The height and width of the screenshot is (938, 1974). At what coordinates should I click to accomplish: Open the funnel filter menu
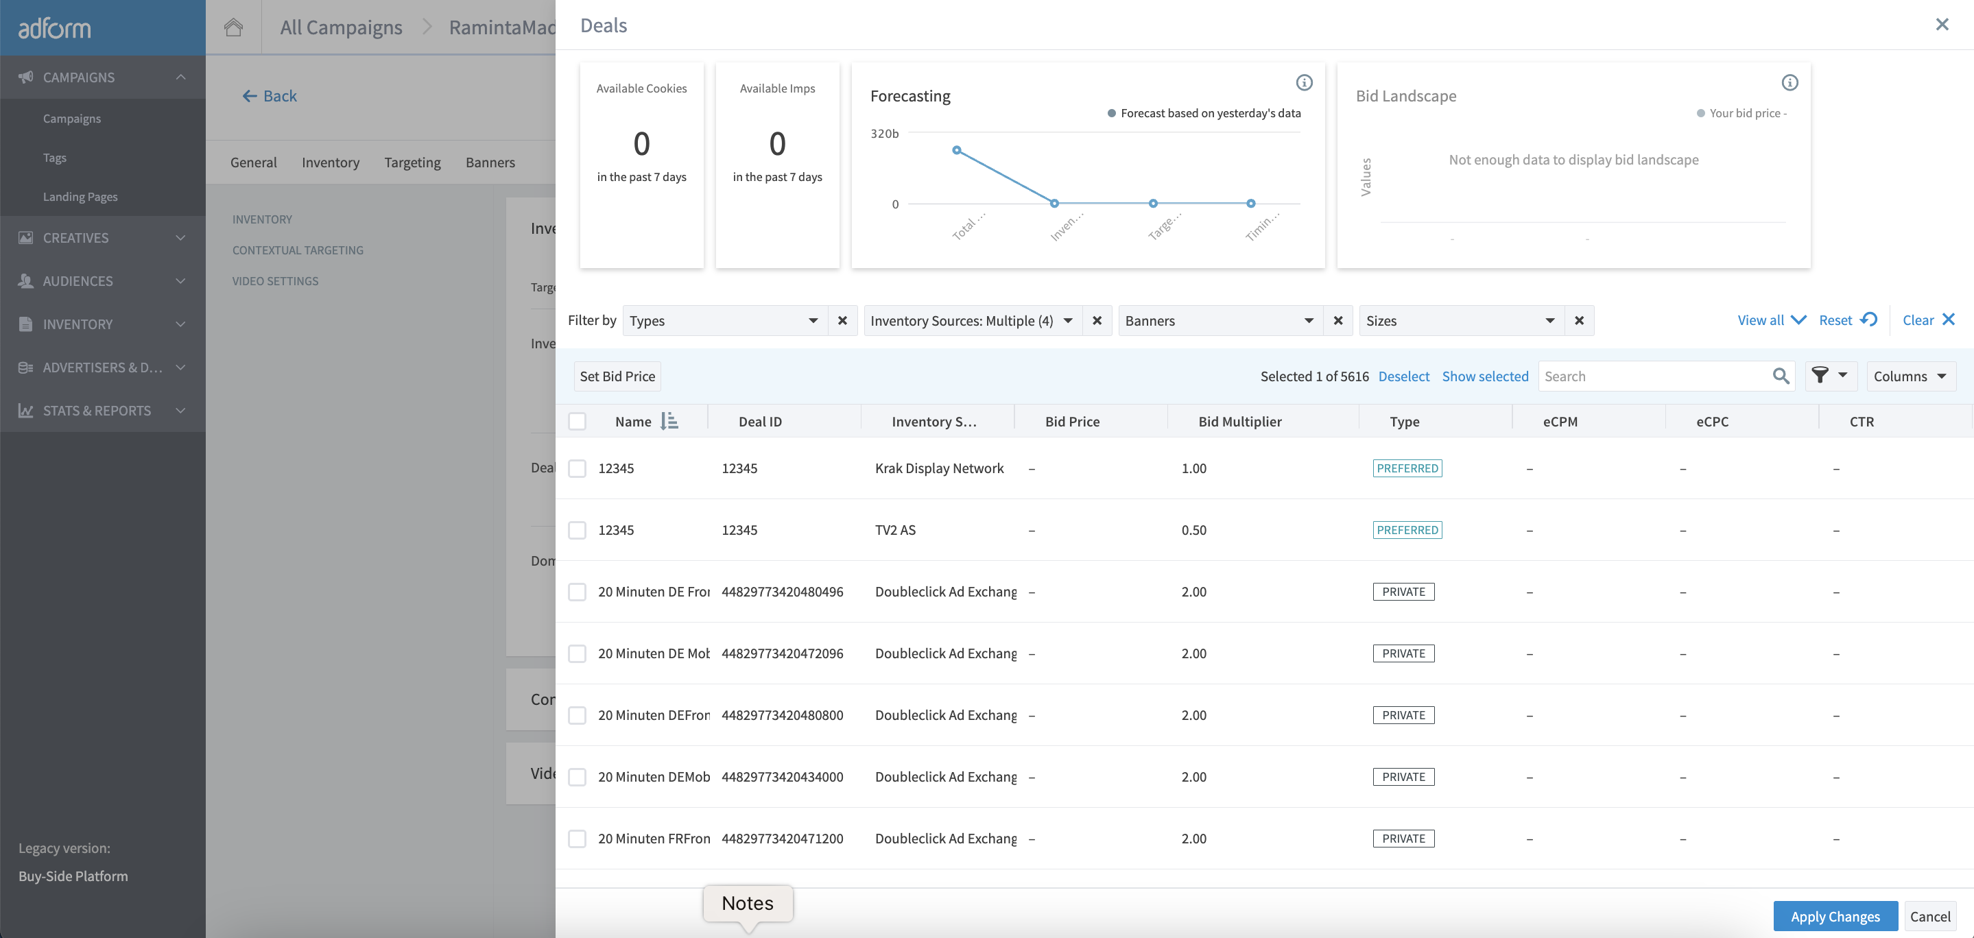coord(1830,376)
